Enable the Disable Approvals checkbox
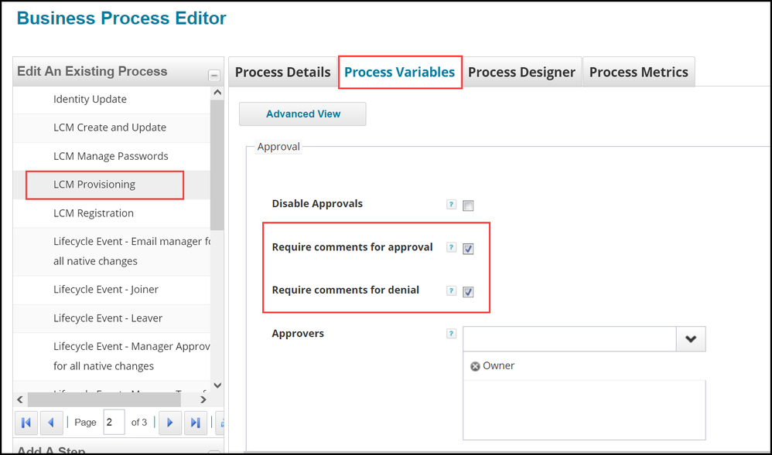The width and height of the screenshot is (772, 455). [468, 205]
